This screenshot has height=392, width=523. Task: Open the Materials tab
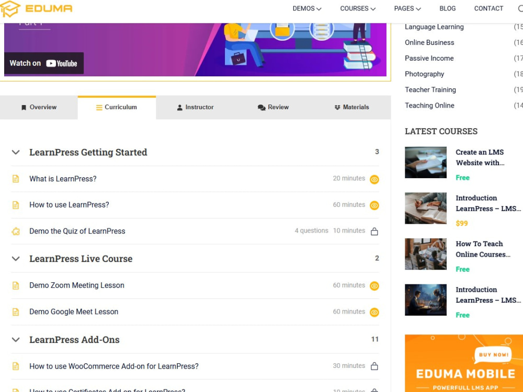[351, 107]
